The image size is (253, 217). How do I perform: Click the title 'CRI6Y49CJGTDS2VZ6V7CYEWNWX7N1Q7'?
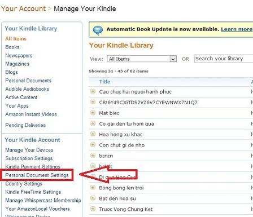tap(148, 103)
